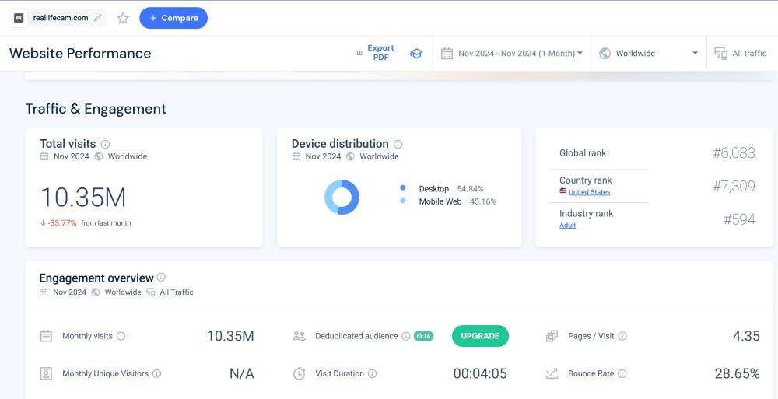Click info icon beside Engagement overview
This screenshot has width=778, height=399.
pos(161,277)
